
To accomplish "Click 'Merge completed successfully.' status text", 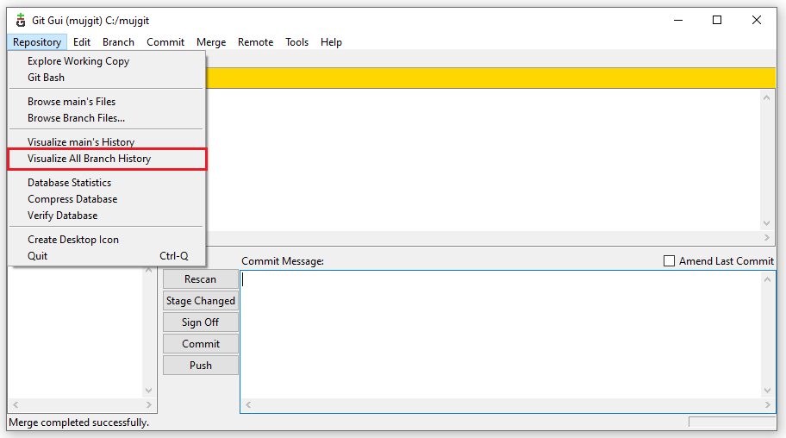I will click(x=79, y=423).
